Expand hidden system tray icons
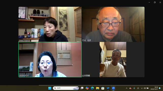Image resolution: width=163 pixels, height=91 pixels. pyautogui.click(x=127, y=88)
